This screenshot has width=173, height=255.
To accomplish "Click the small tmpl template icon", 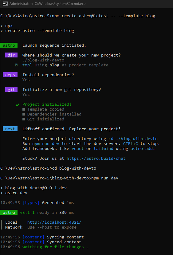I will (16, 65).
